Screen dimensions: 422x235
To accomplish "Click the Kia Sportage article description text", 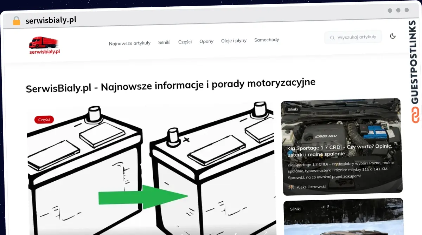I will pos(340,169).
